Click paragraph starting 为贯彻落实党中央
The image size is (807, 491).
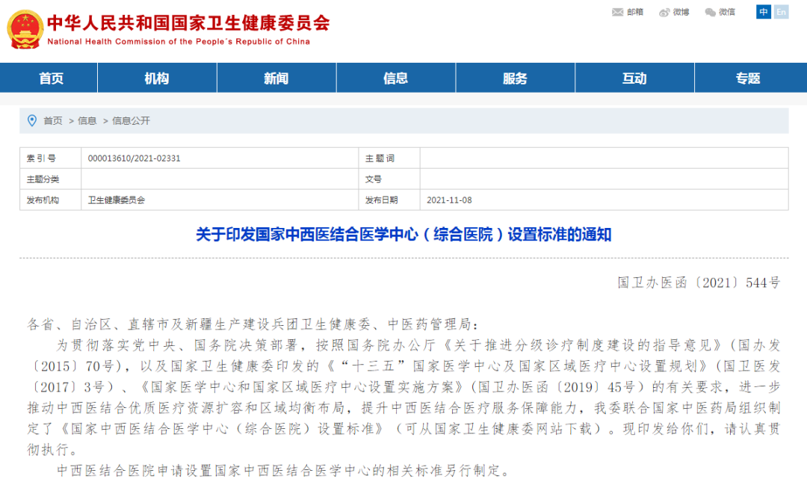click(x=404, y=398)
